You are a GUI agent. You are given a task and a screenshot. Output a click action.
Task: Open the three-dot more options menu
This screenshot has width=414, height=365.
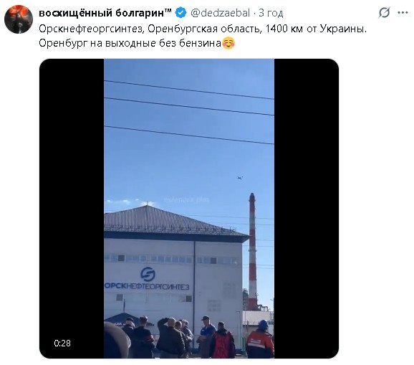pos(403,12)
